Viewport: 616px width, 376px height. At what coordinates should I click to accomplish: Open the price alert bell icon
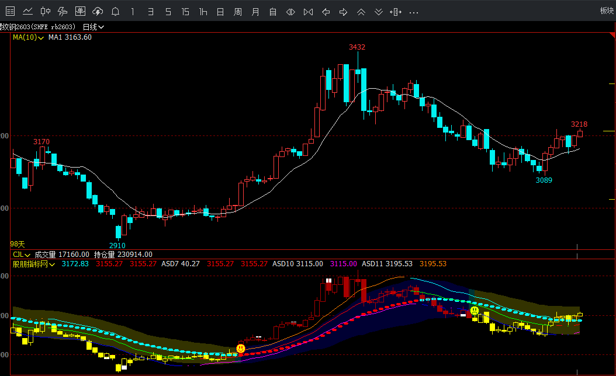[116, 12]
